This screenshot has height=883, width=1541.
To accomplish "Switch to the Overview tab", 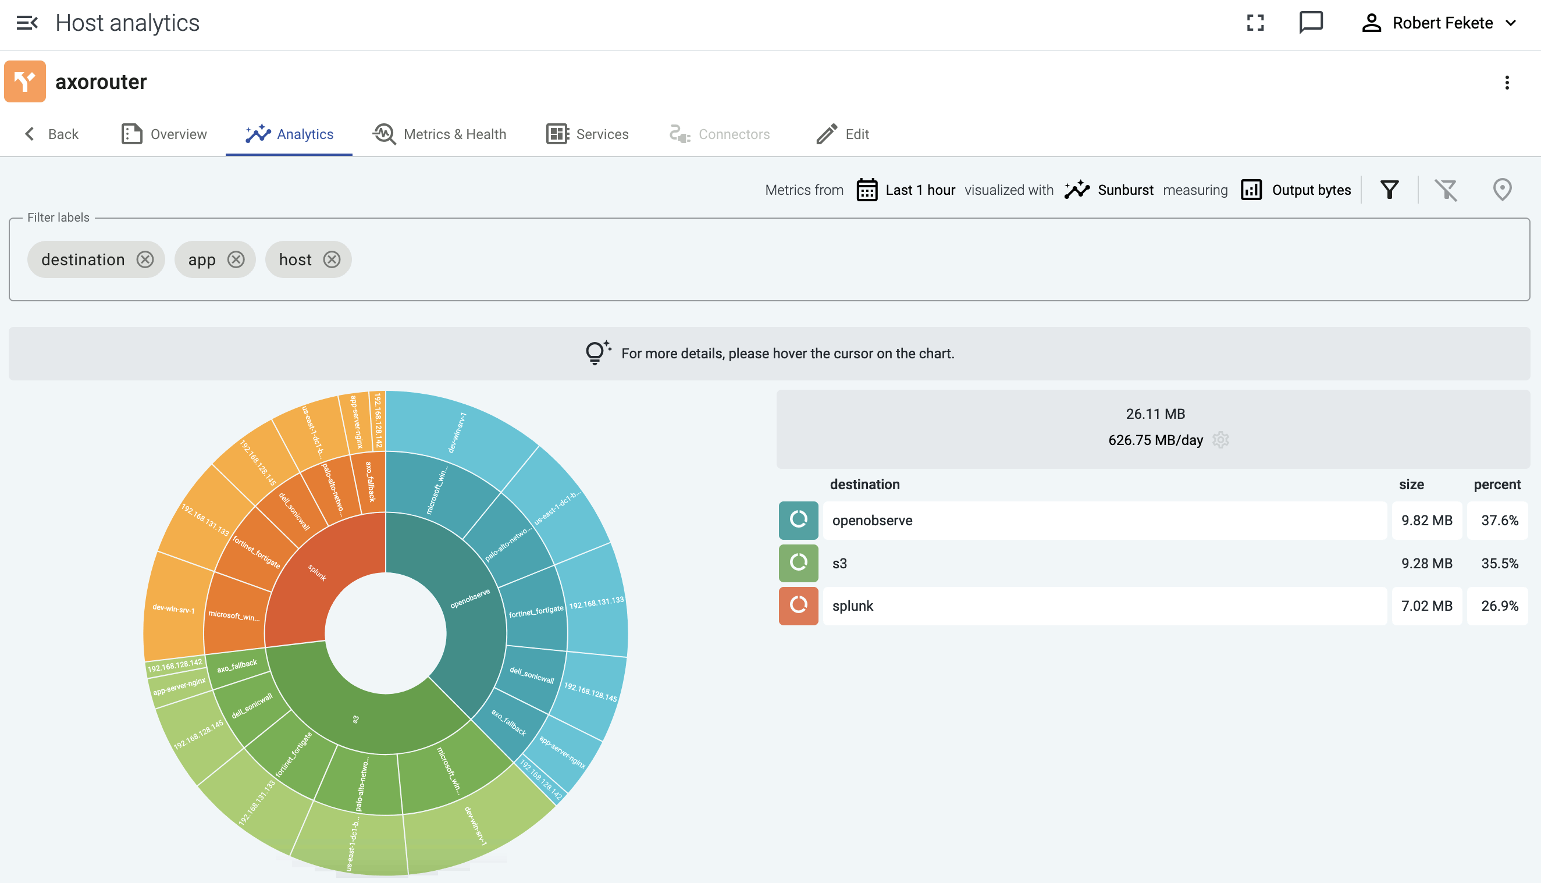I will pos(163,134).
